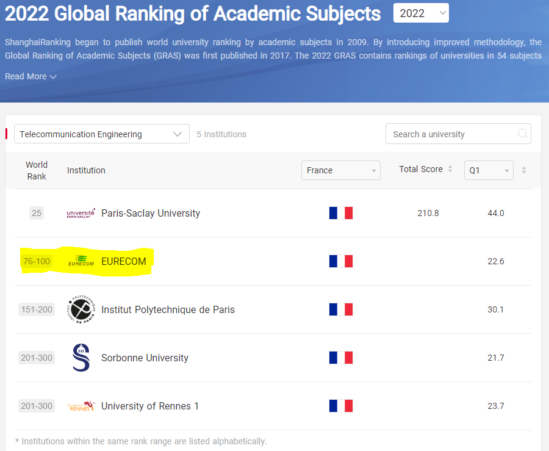Click the Institution column header
The width and height of the screenshot is (549, 451).
(86, 170)
